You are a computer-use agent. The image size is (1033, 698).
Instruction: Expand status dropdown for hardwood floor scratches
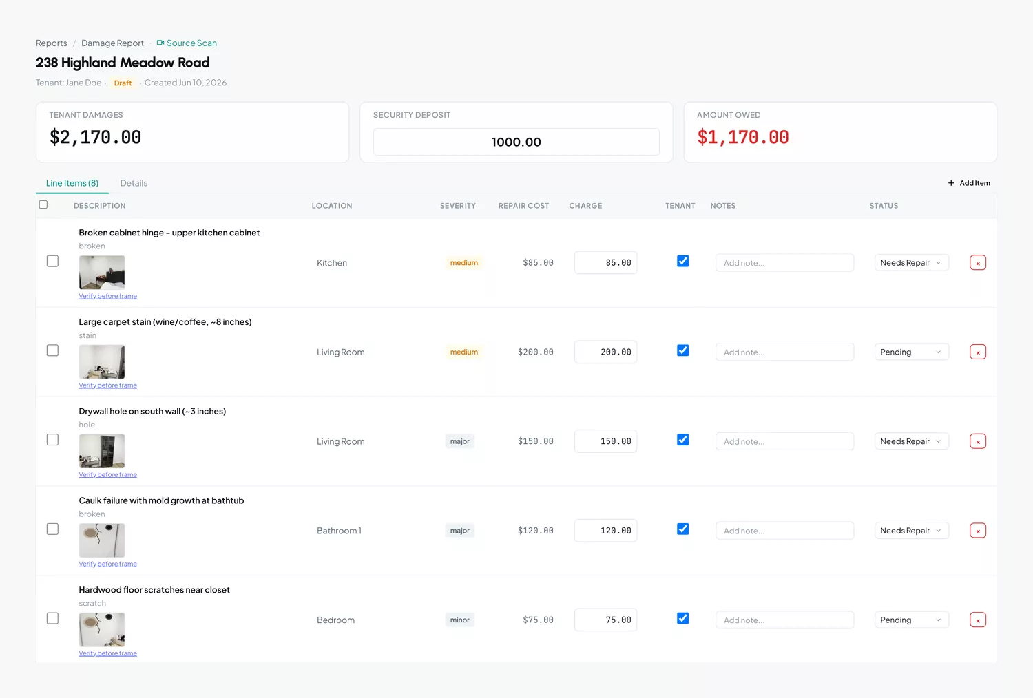pyautogui.click(x=911, y=620)
